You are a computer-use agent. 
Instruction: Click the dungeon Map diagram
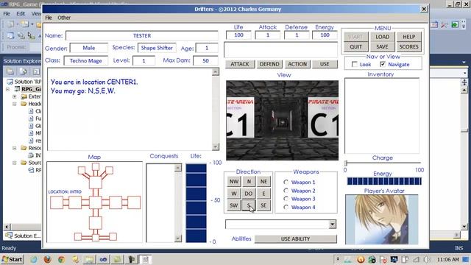95,202
